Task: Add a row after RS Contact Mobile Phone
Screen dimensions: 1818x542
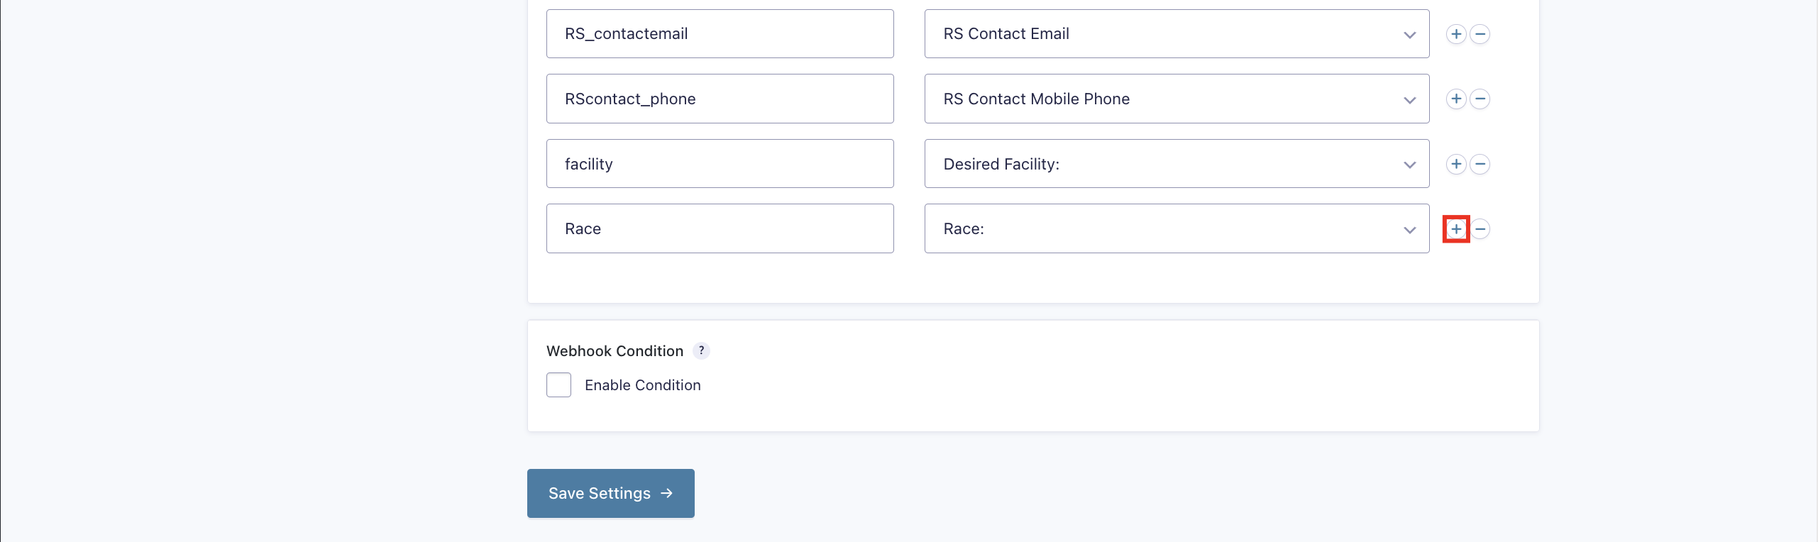Action: click(1455, 99)
